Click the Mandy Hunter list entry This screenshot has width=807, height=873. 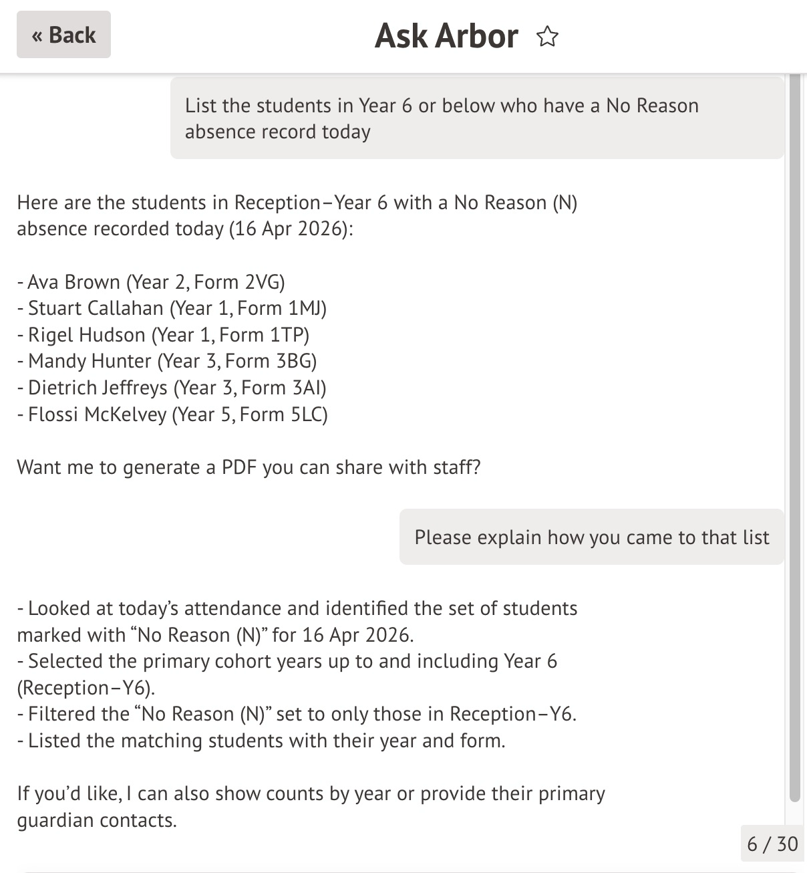(x=167, y=361)
